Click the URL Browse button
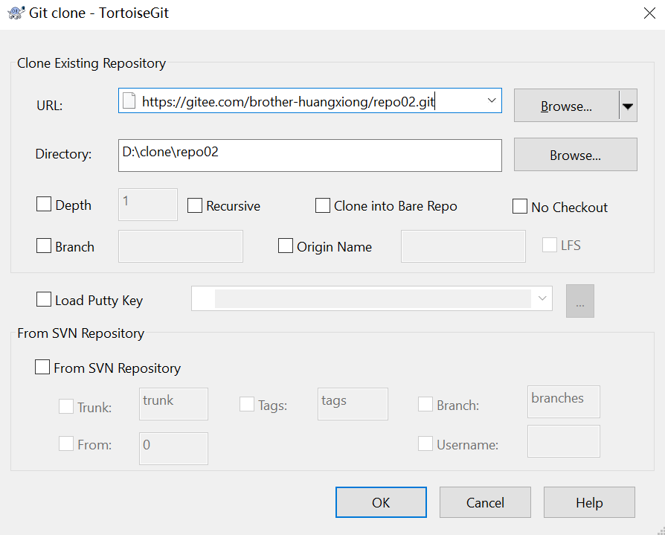This screenshot has width=665, height=535. [567, 106]
